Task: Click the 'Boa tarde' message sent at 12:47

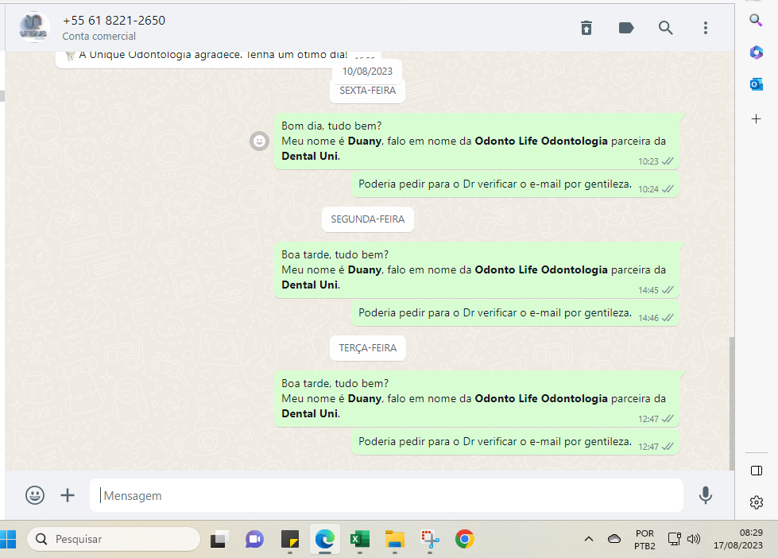Action: (476, 399)
